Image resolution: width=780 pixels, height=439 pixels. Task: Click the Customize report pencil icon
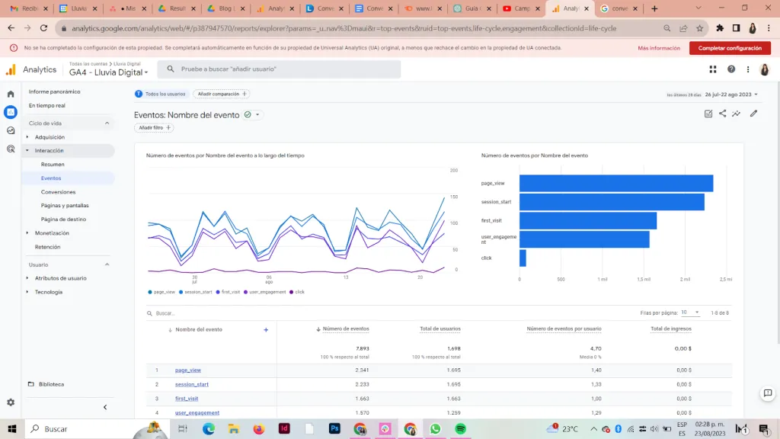click(x=753, y=114)
